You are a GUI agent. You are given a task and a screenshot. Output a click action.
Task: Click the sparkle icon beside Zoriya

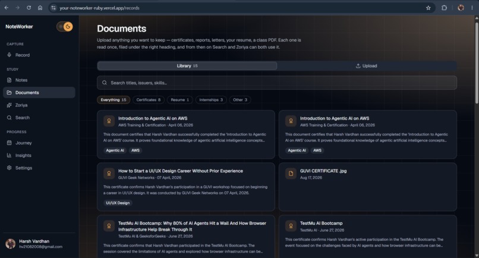pos(9,105)
